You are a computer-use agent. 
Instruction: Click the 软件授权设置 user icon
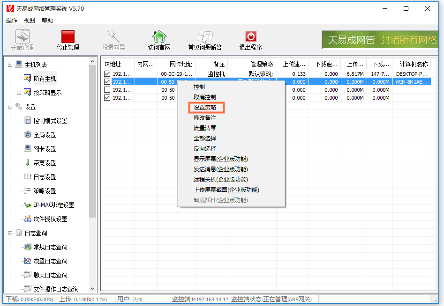click(28, 219)
